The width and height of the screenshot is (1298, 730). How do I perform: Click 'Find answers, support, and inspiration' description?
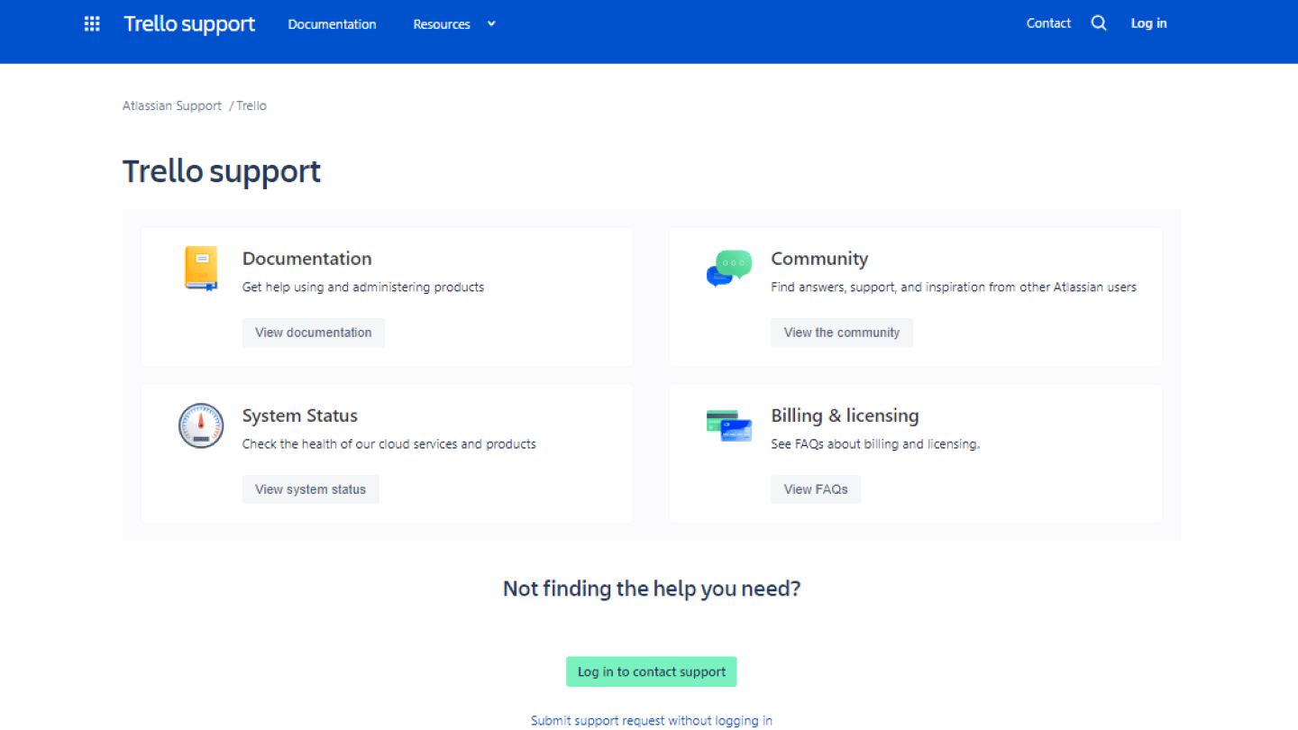(954, 287)
